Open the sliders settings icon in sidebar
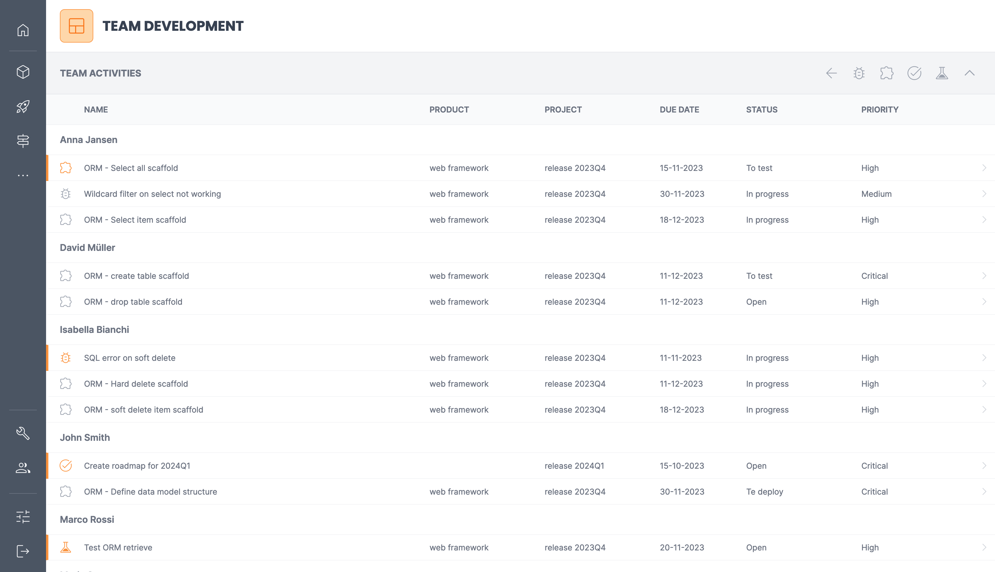 pos(23,516)
